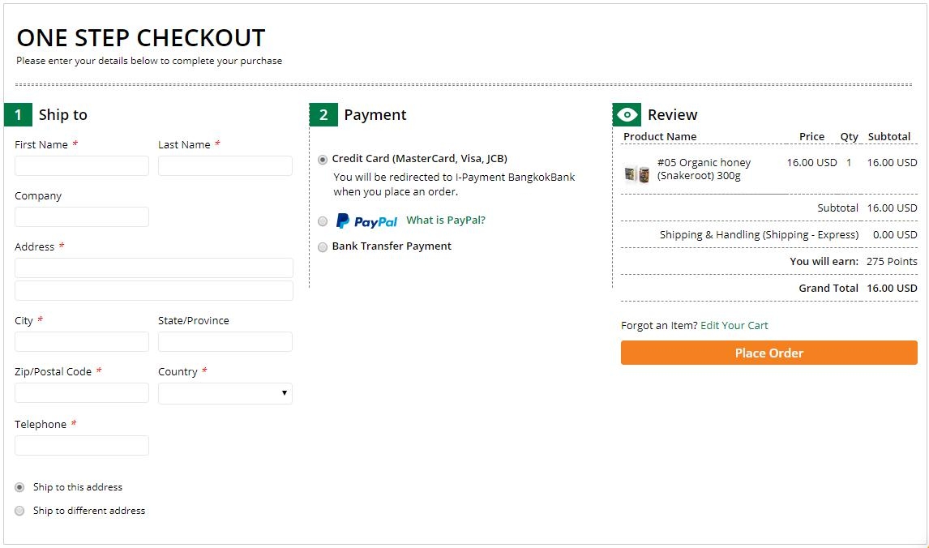Select Ship to different address

coord(19,511)
